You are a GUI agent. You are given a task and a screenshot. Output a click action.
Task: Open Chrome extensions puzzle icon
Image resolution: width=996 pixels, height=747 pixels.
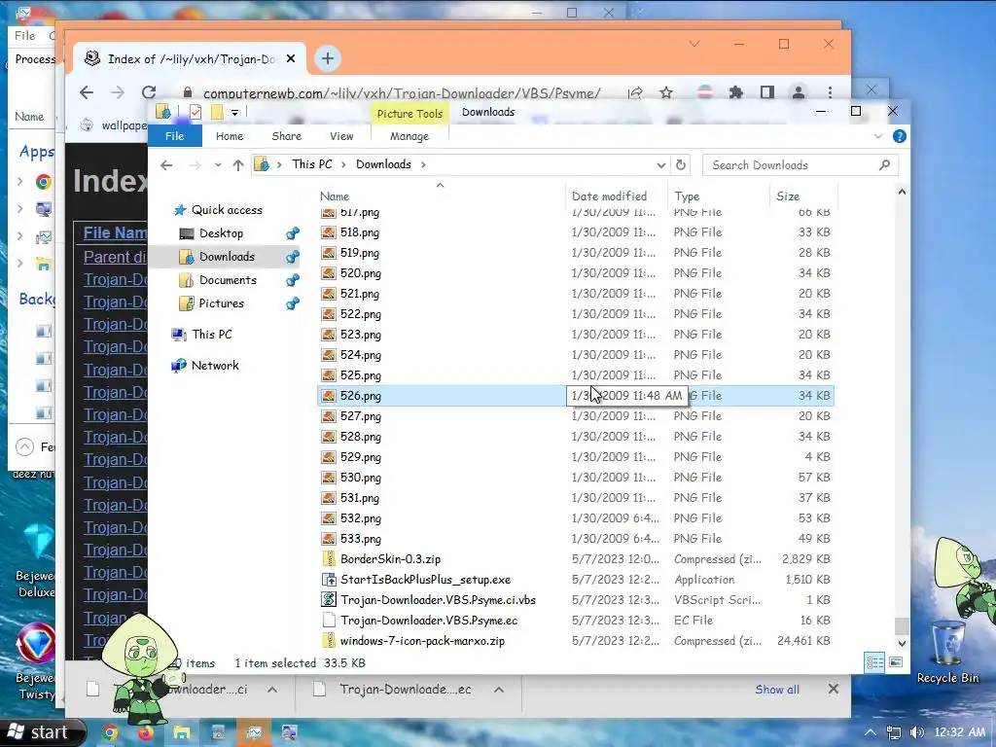pos(735,92)
